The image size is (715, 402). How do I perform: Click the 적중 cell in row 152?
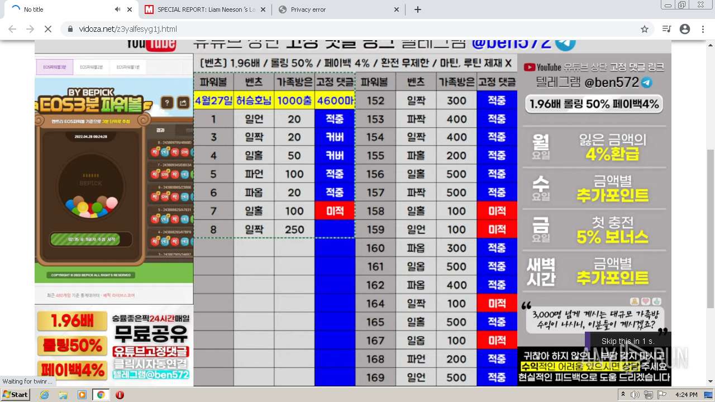pyautogui.click(x=497, y=100)
